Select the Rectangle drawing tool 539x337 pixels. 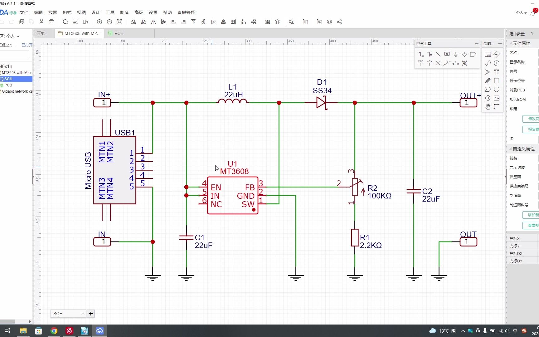497,81
